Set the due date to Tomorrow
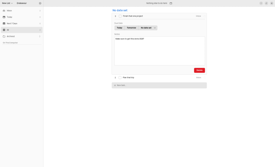 [x=131, y=28]
